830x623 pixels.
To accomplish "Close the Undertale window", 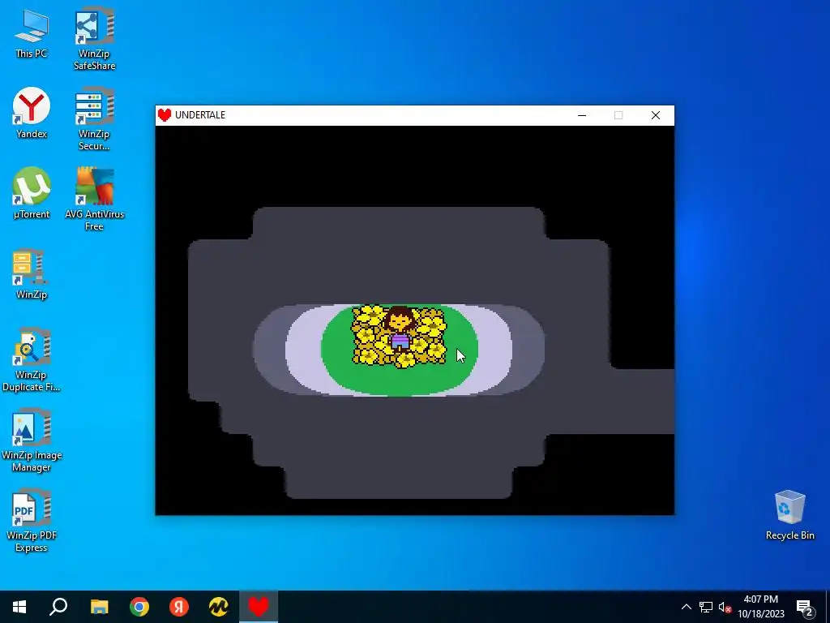I will pyautogui.click(x=655, y=115).
